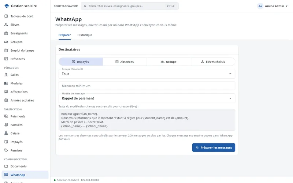Open Factures in sidebar menu
The width and height of the screenshot is (293, 183).
(25, 125)
